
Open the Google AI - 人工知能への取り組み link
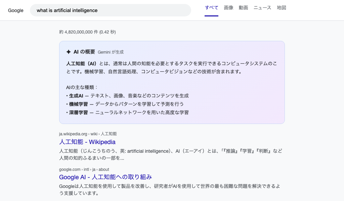(106, 177)
